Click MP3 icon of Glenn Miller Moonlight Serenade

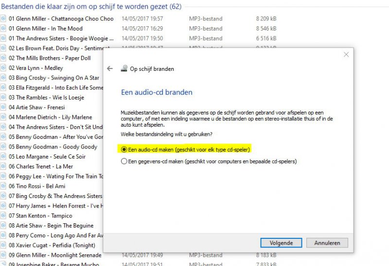(3, 255)
